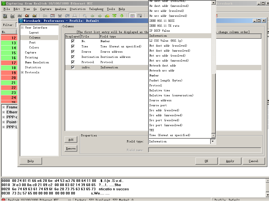This screenshot has height=201, width=269.
Task: Collapse the User Interface tree node
Action: coord(22,27)
